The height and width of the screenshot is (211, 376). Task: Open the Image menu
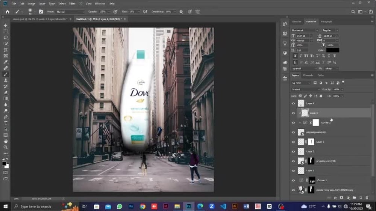tap(31, 4)
